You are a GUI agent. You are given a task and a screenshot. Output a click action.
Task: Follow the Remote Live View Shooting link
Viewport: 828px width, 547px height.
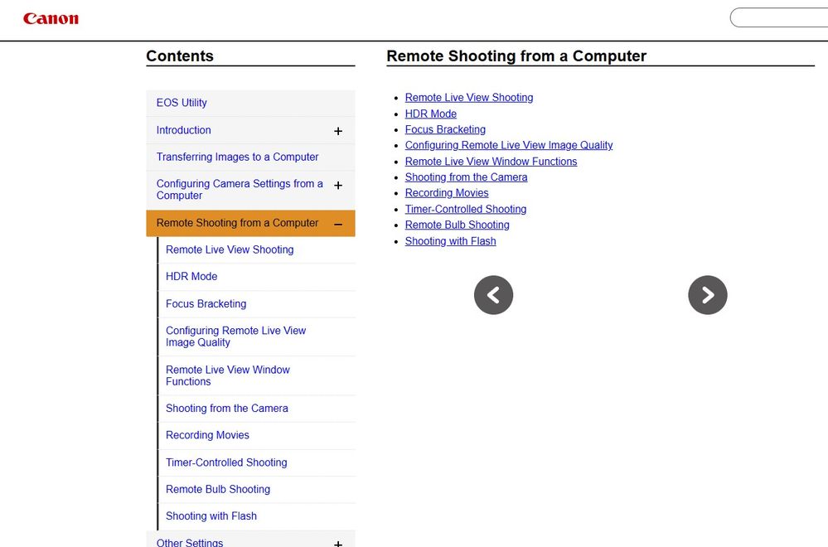tap(469, 98)
